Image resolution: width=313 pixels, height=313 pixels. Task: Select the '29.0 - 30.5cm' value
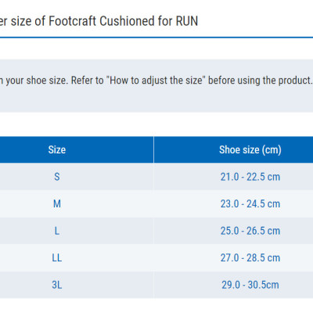[250, 285]
